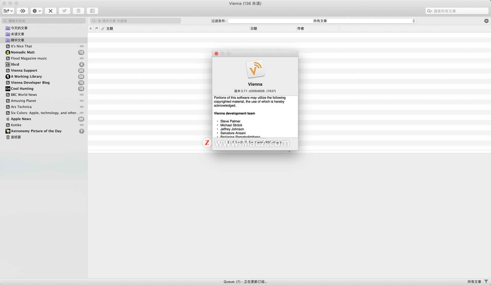Sort by flag column header
This screenshot has height=285, width=491.
point(97,28)
